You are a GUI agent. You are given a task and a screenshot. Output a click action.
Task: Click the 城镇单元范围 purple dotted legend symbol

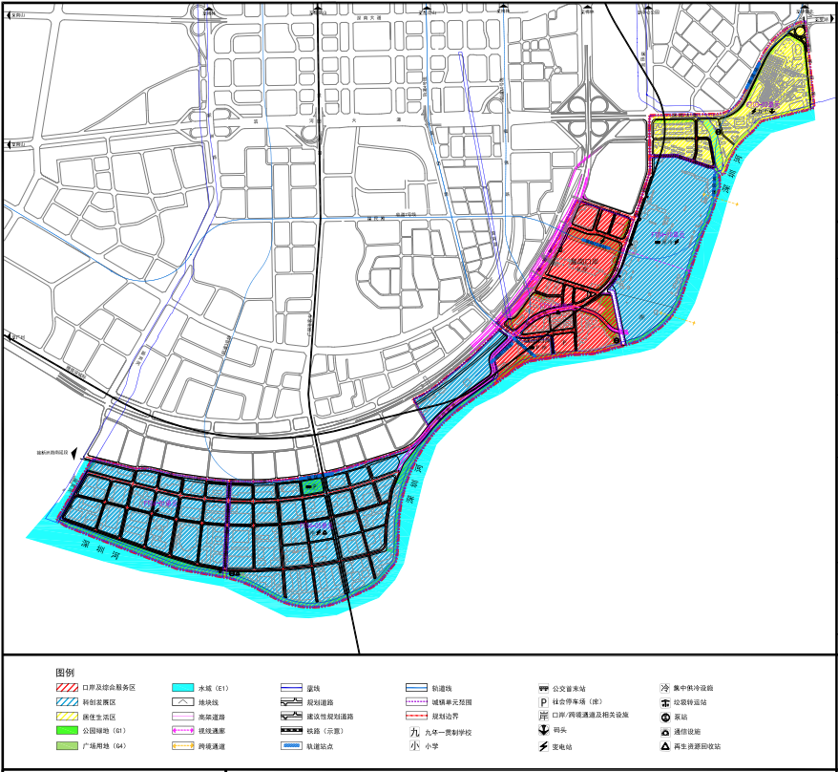[416, 701]
